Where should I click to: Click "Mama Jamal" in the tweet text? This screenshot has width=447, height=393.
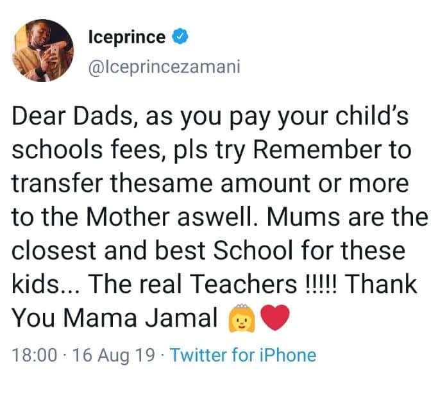[140, 317]
